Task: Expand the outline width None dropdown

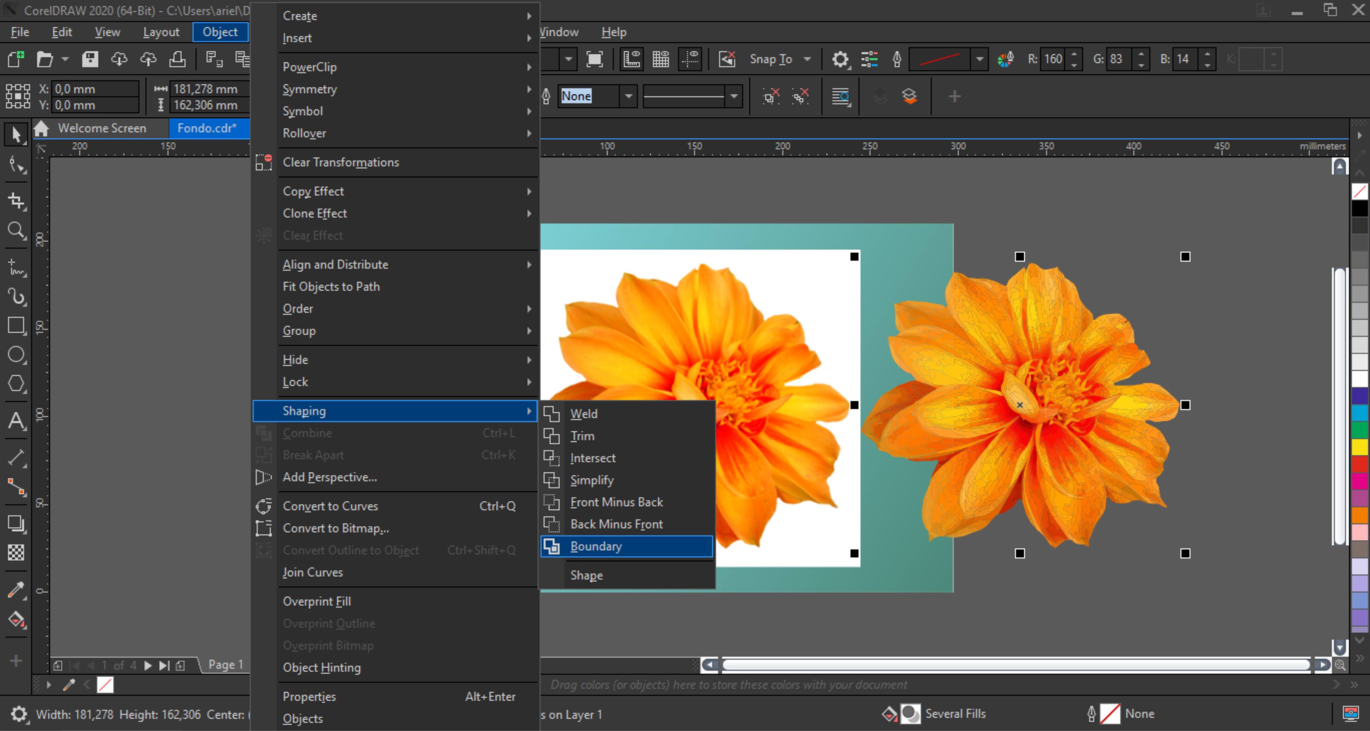Action: (x=629, y=96)
